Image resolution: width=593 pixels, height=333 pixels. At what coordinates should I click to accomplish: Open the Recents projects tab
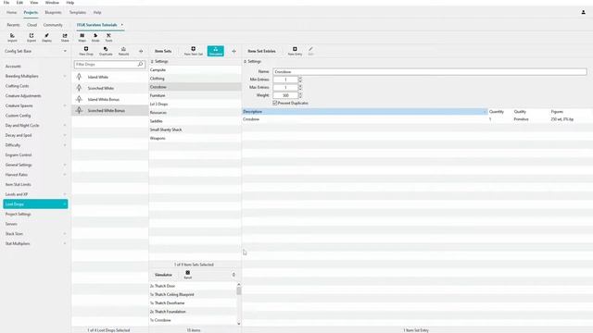pos(13,25)
